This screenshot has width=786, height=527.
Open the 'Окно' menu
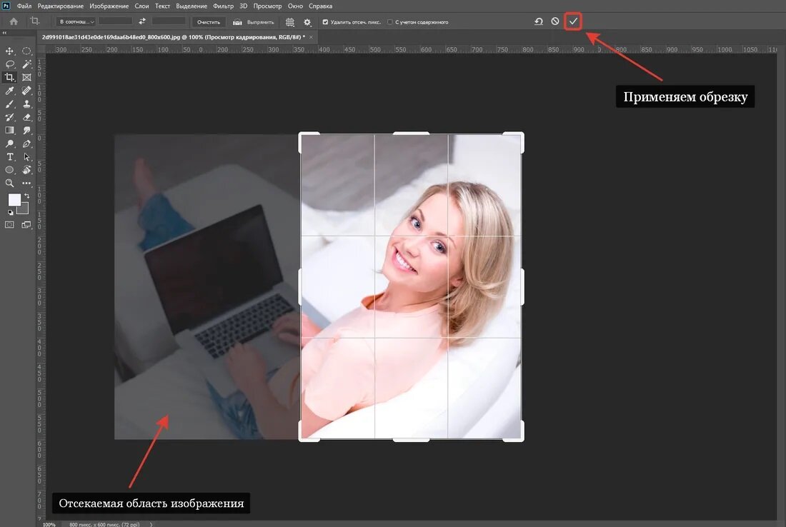click(x=295, y=6)
